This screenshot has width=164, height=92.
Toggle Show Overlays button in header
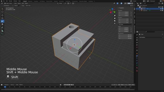(x=121, y=3)
